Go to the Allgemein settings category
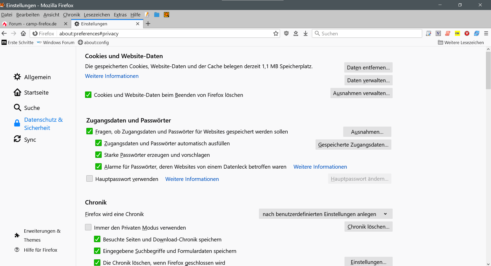The image size is (491, 266). (x=37, y=77)
